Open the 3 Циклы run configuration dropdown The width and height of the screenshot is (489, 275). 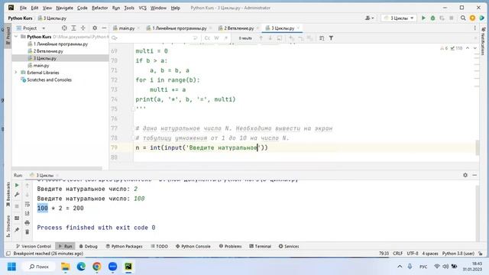(x=399, y=18)
